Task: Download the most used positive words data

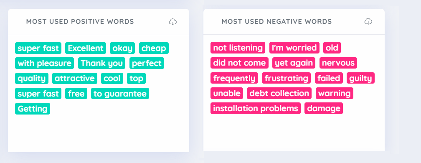Action: (x=172, y=22)
